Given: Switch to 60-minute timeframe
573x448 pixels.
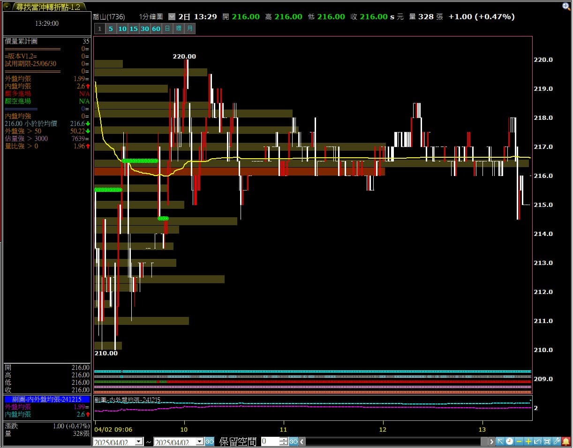Looking at the screenshot, I should (x=156, y=29).
